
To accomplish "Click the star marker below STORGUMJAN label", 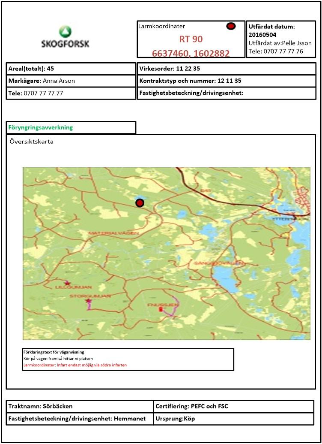I will coord(89,300).
